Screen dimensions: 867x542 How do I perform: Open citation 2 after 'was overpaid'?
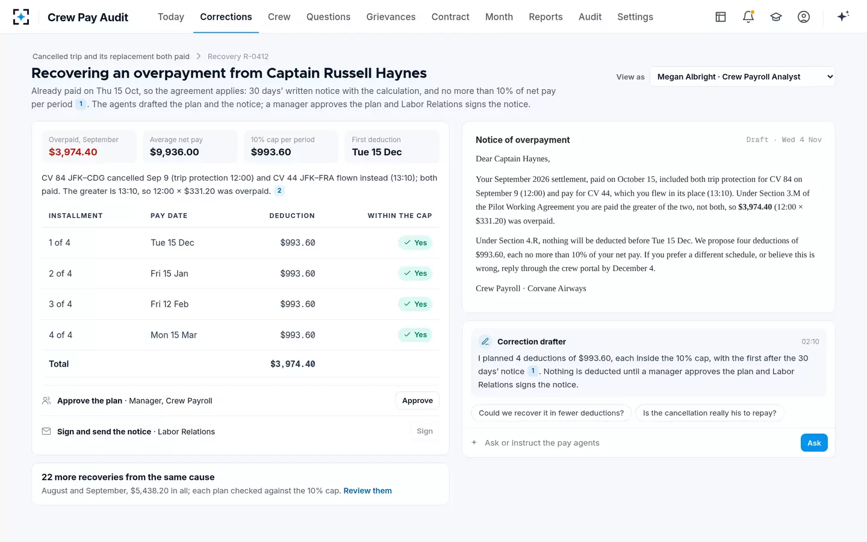pyautogui.click(x=279, y=191)
